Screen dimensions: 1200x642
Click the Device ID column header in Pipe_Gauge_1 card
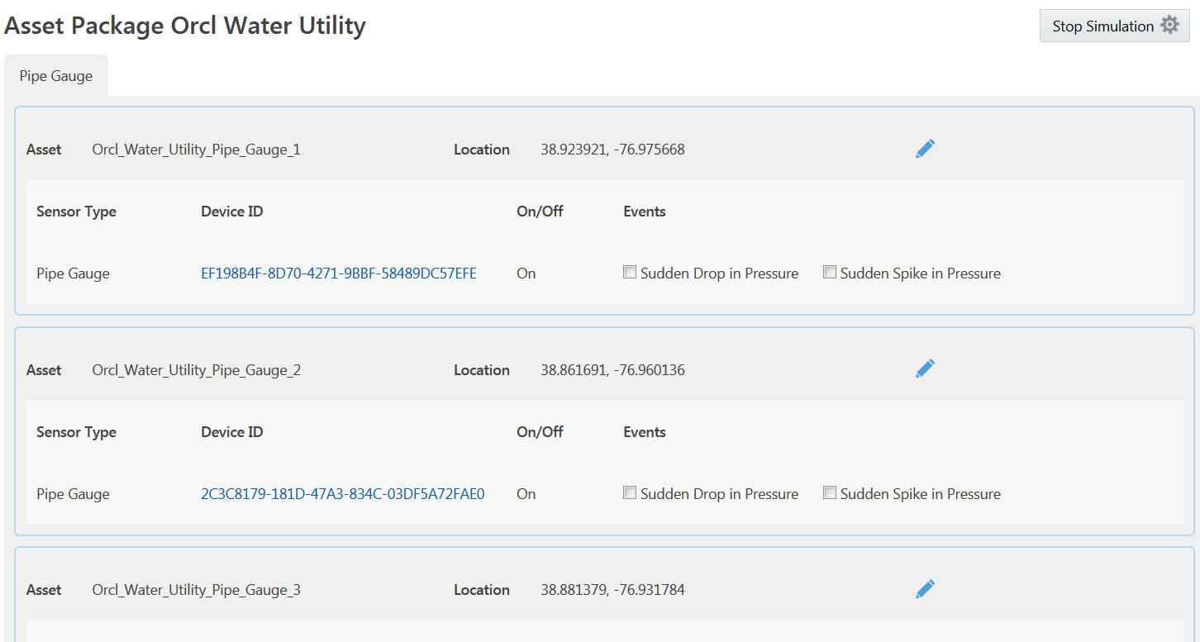232,212
